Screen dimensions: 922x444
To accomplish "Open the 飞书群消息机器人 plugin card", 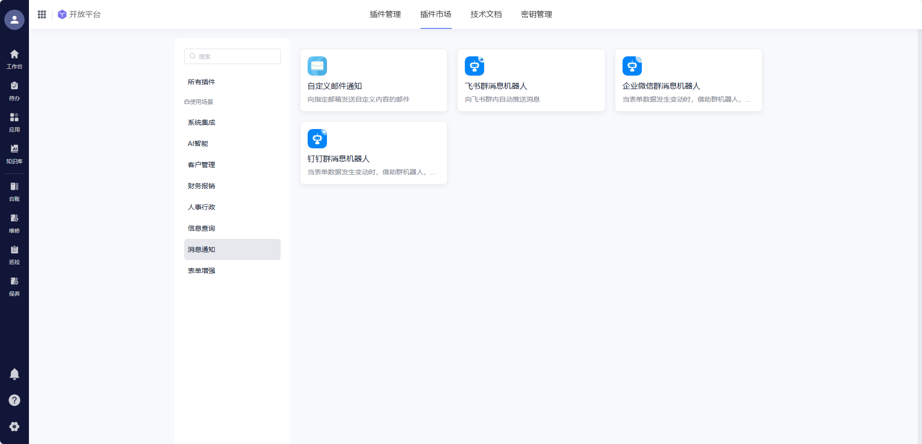I will (530, 80).
